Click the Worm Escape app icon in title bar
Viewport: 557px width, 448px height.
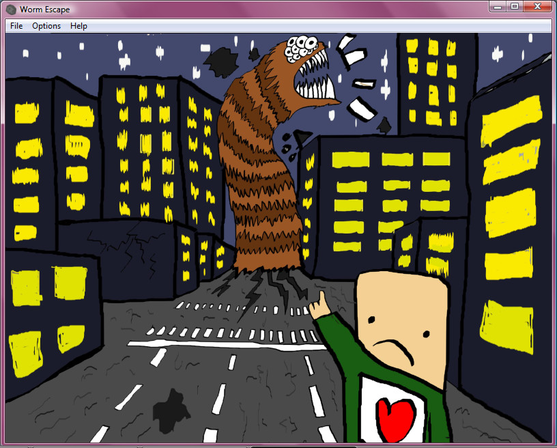click(x=11, y=10)
